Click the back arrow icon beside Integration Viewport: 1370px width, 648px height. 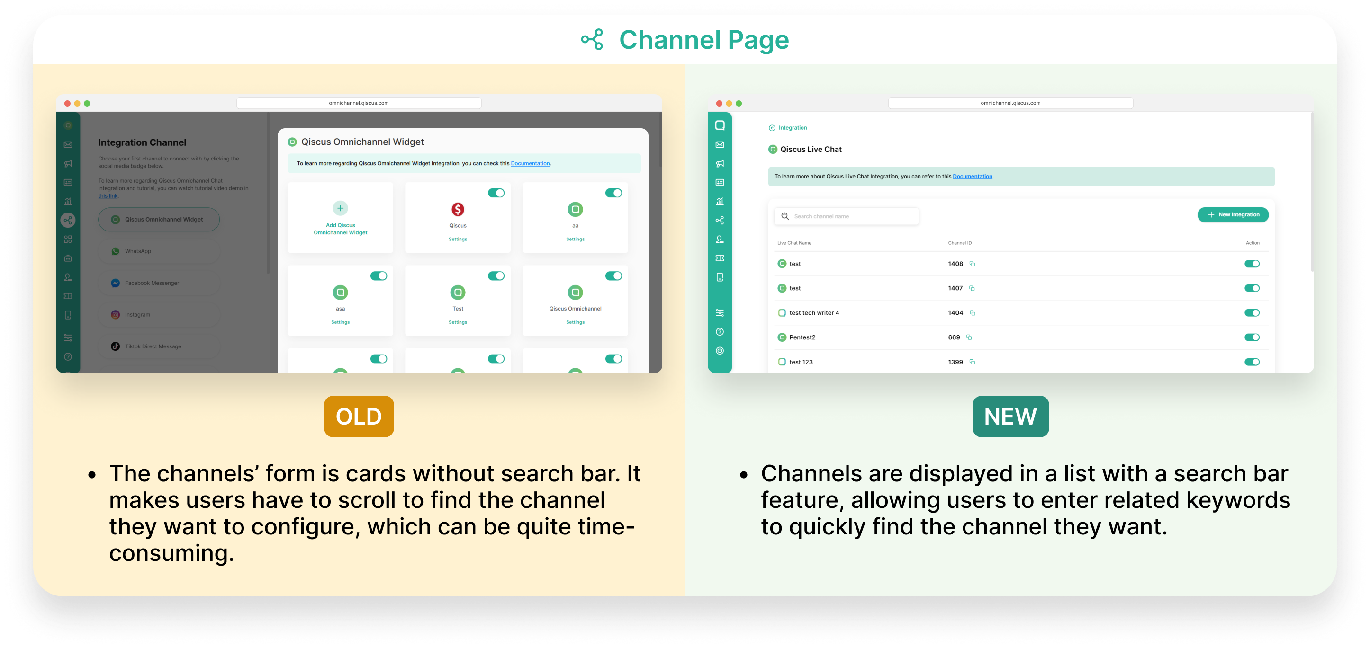pos(772,128)
